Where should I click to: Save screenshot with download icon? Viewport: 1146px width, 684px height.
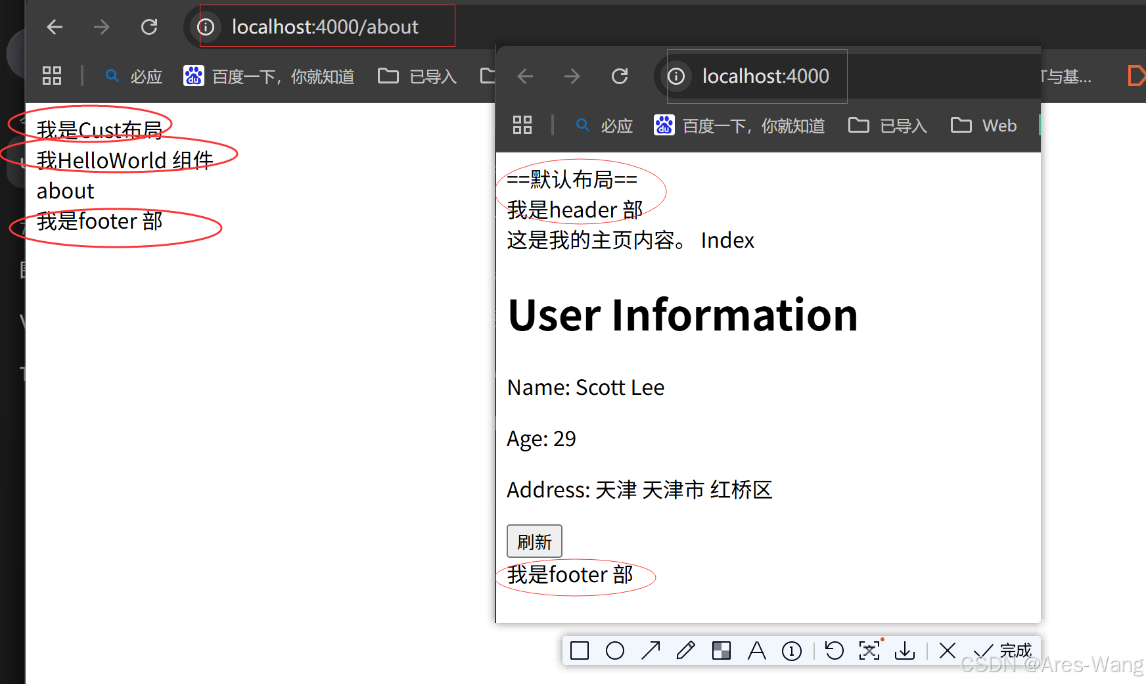pyautogui.click(x=905, y=650)
